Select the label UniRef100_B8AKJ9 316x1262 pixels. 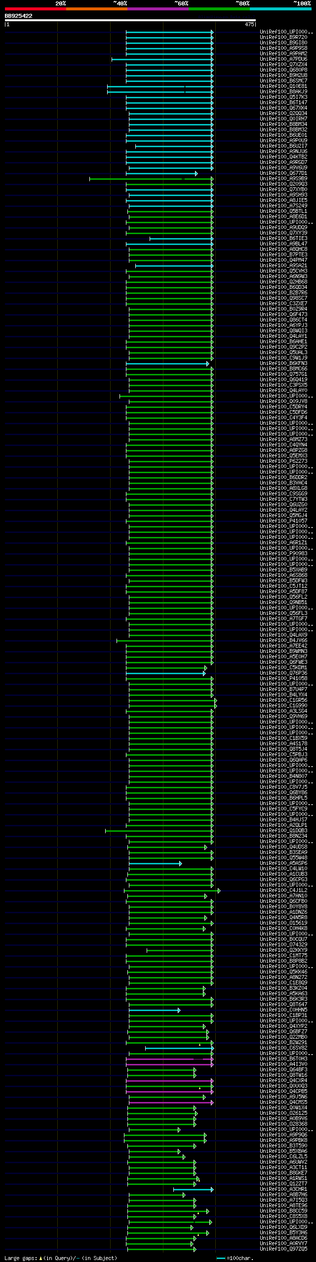(283, 92)
